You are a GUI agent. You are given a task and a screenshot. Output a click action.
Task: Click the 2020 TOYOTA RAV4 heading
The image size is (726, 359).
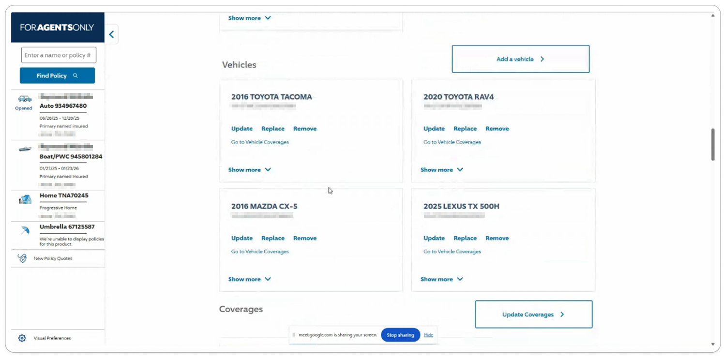(458, 97)
